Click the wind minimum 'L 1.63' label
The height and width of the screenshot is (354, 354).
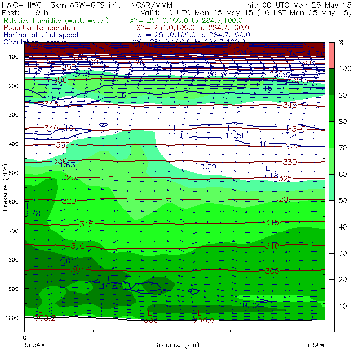[x=67, y=161]
